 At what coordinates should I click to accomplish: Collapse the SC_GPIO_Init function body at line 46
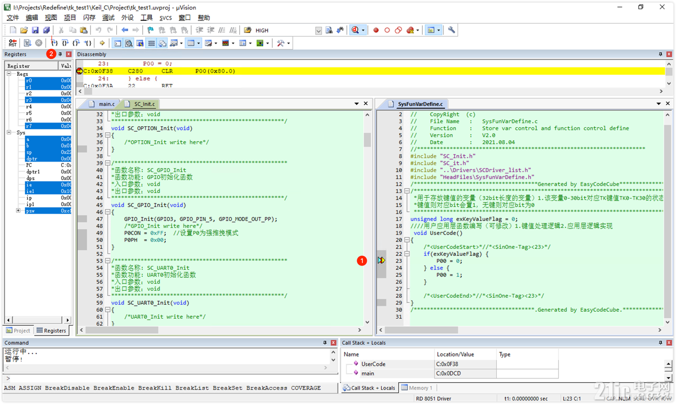[107, 212]
